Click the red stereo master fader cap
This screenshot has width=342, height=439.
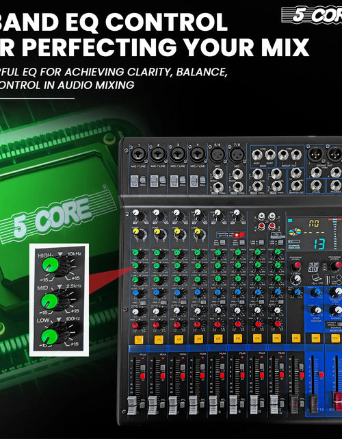point(337,401)
